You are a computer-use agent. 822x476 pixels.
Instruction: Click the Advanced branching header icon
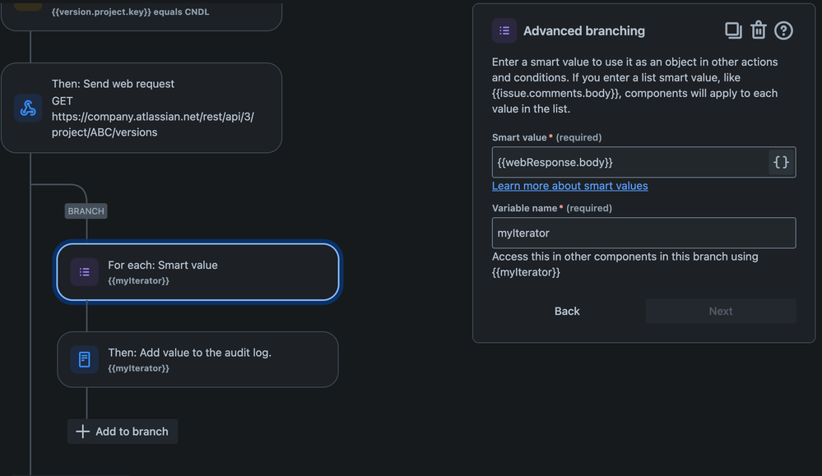pyautogui.click(x=504, y=31)
